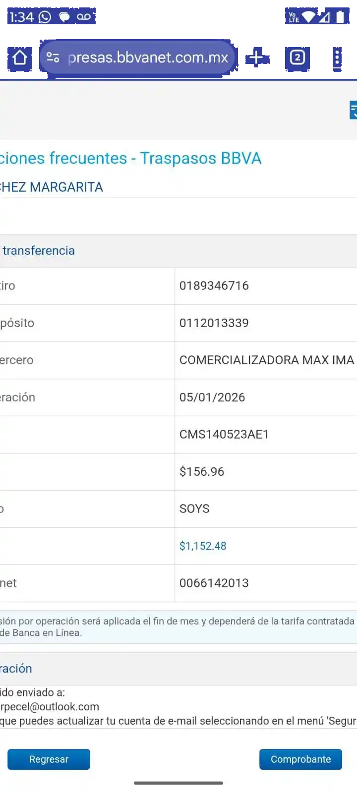
Task: Tap the voicemail status icon
Action: 84,17
